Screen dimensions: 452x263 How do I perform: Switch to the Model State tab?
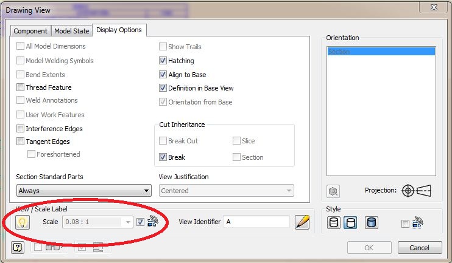point(71,31)
